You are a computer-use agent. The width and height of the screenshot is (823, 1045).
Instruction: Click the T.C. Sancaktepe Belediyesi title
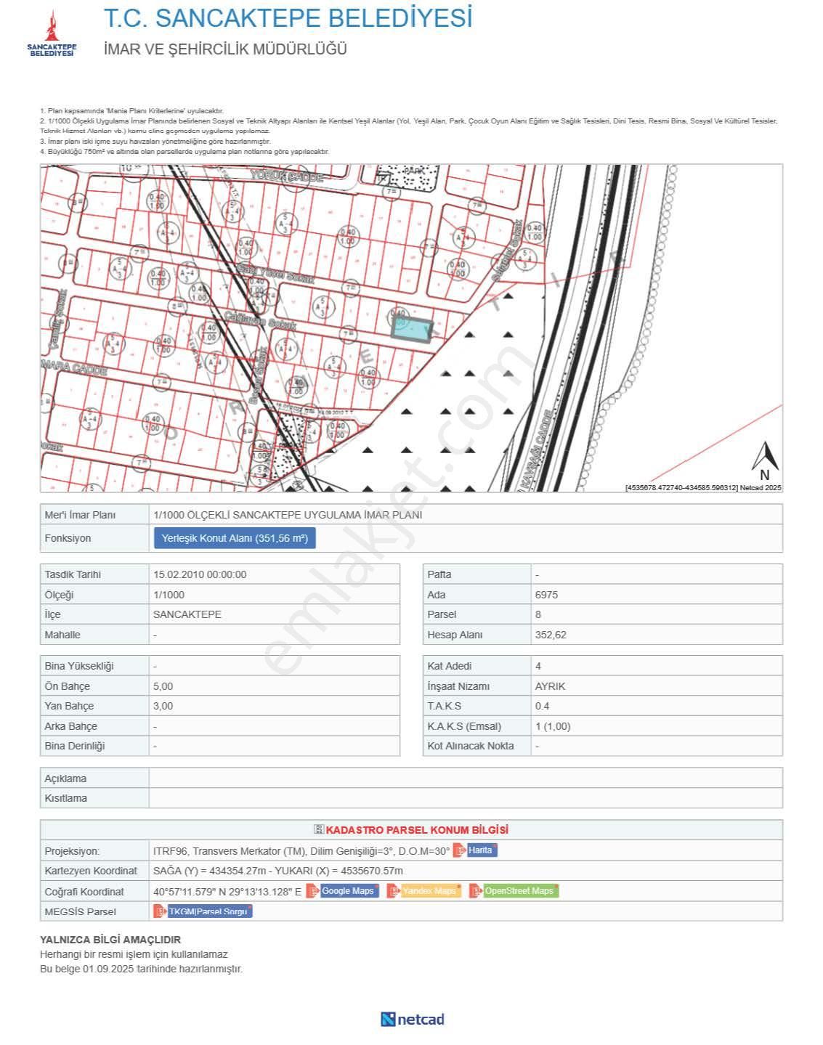tap(288, 17)
